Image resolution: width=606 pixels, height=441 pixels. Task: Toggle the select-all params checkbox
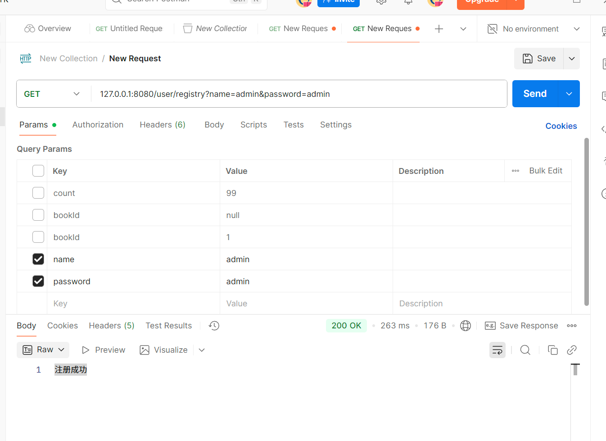(38, 171)
